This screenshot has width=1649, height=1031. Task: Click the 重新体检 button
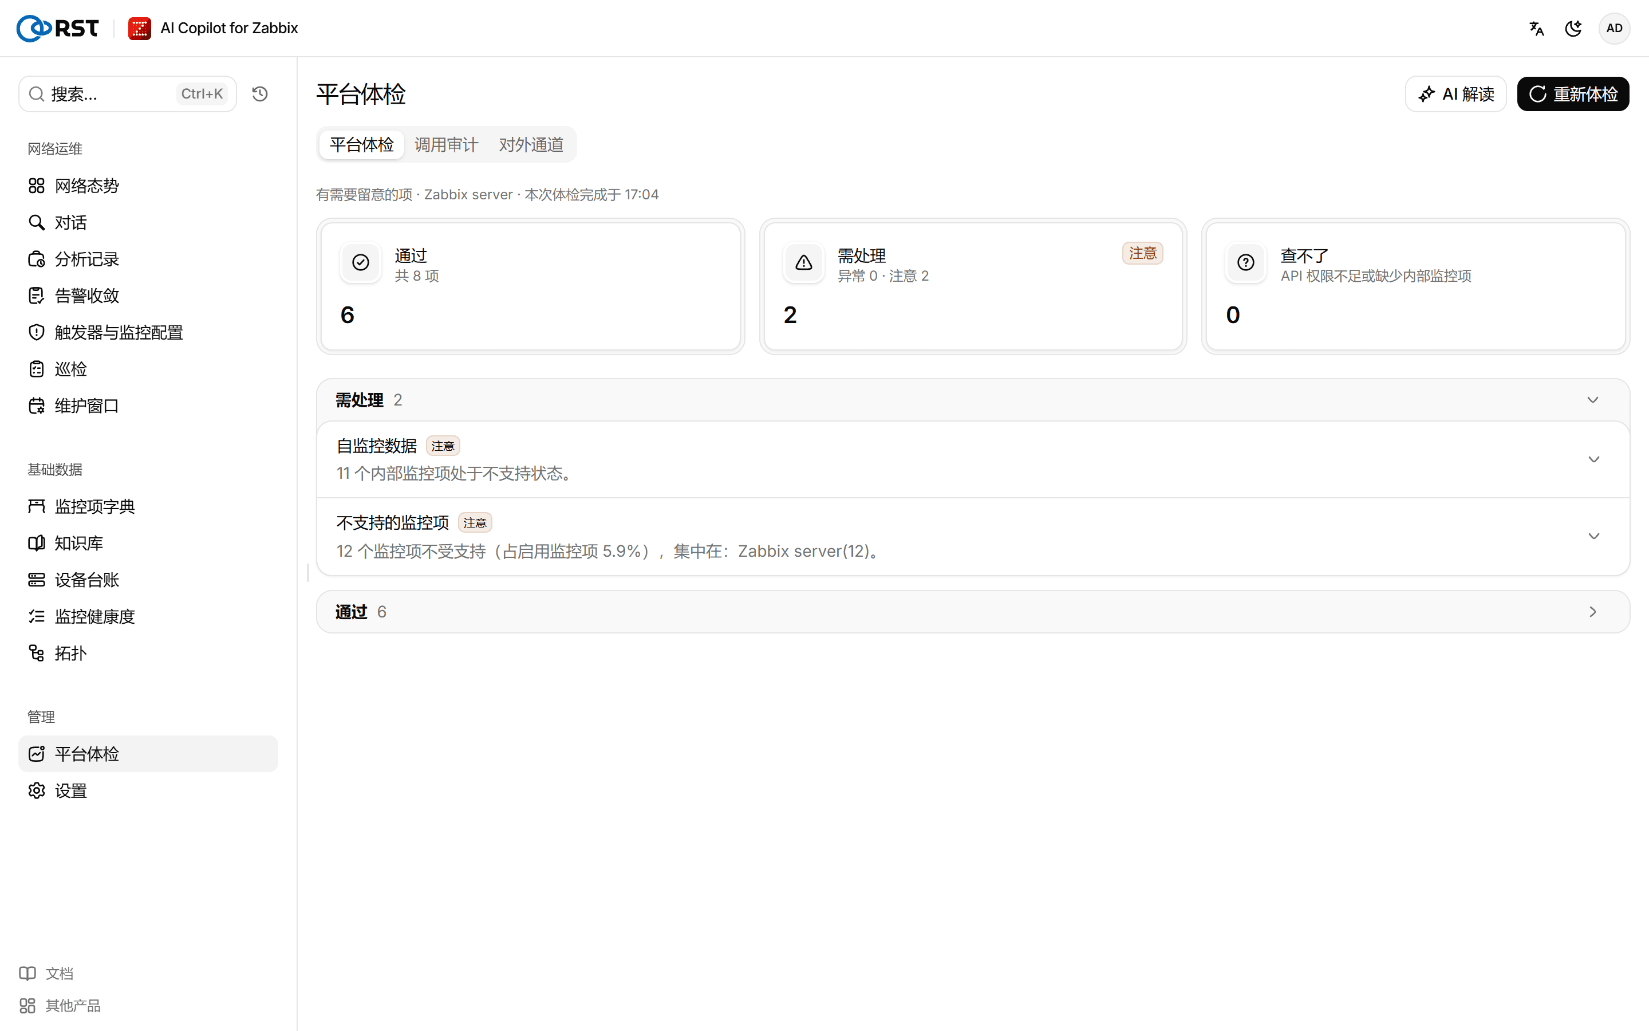pos(1573,94)
